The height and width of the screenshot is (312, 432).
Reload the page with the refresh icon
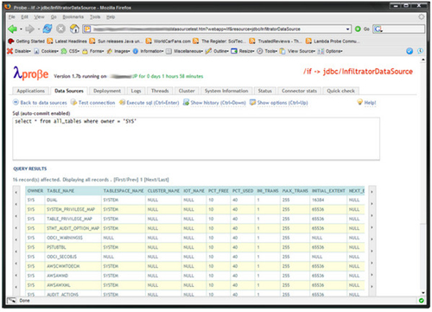(x=48, y=29)
